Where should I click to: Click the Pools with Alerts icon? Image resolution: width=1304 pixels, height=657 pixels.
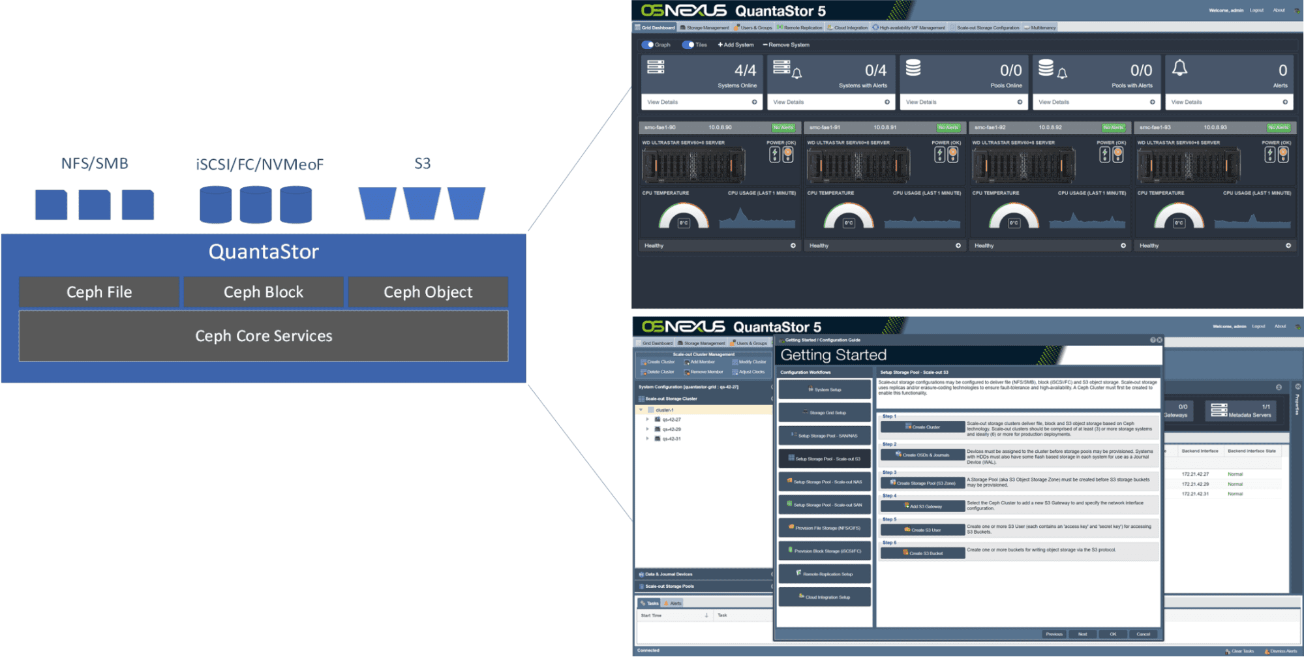(x=1052, y=69)
